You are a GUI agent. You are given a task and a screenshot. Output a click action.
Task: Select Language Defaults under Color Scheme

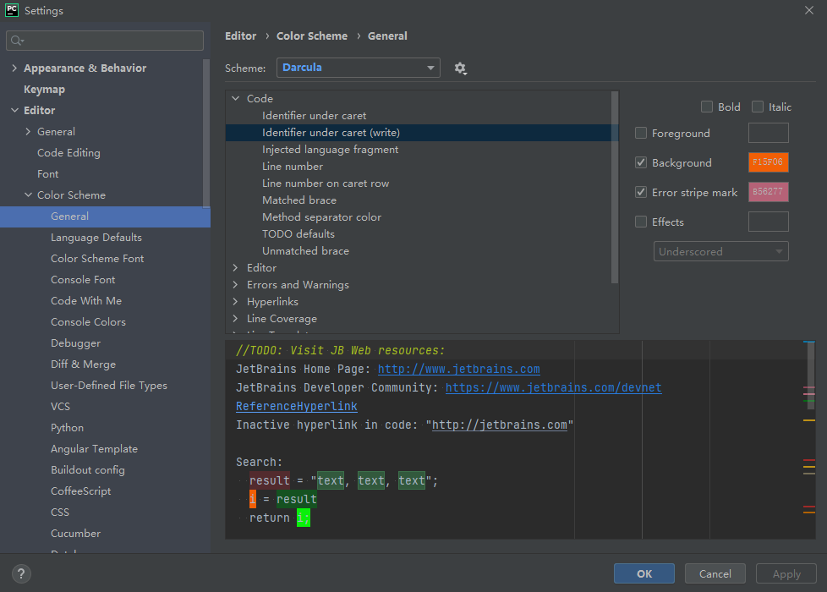pos(96,238)
